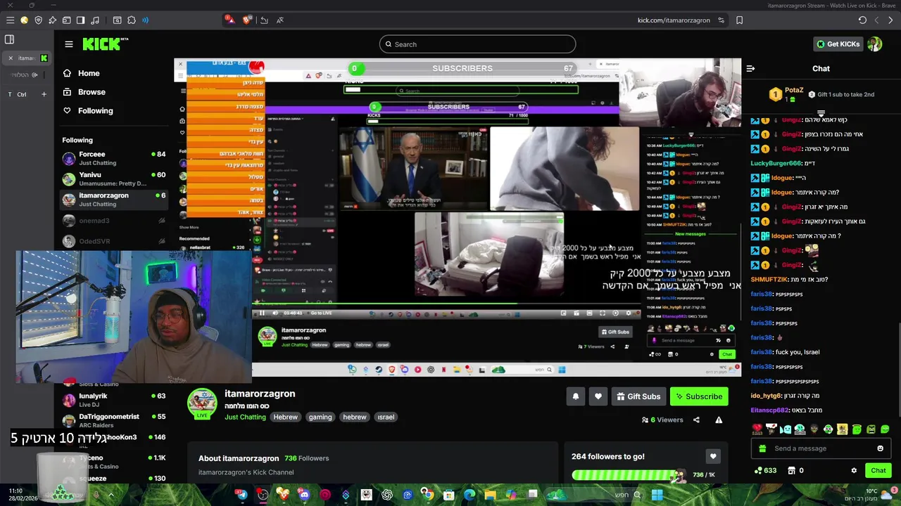Click Brave Rewards triangle icon
This screenshot has height=506, width=901.
(229, 20)
